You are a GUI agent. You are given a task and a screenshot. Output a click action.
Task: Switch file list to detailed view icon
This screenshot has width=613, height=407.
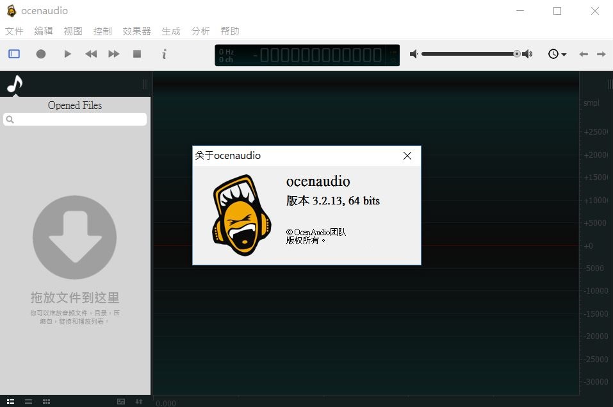point(10,401)
